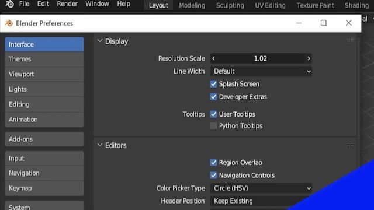Close the Blender Preferences window
The width and height of the screenshot is (374, 210).
pos(348,23)
